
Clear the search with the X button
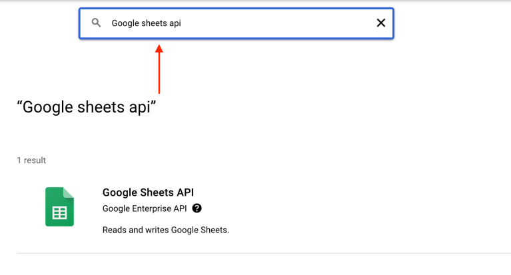(381, 23)
